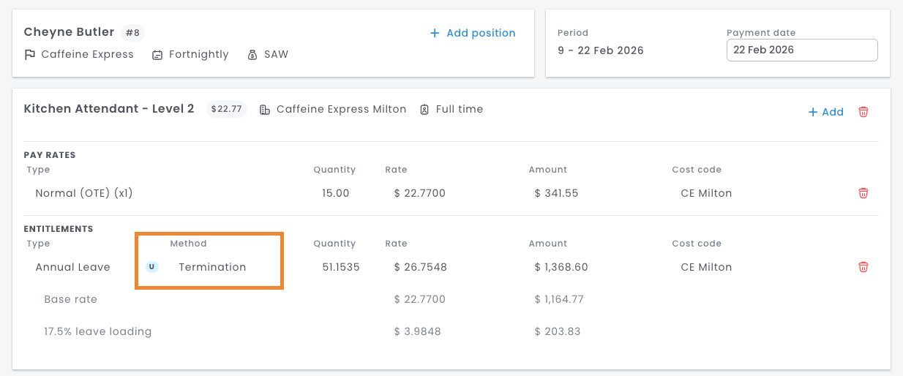Change the CE Milton cost code for Annual Leave

706,267
